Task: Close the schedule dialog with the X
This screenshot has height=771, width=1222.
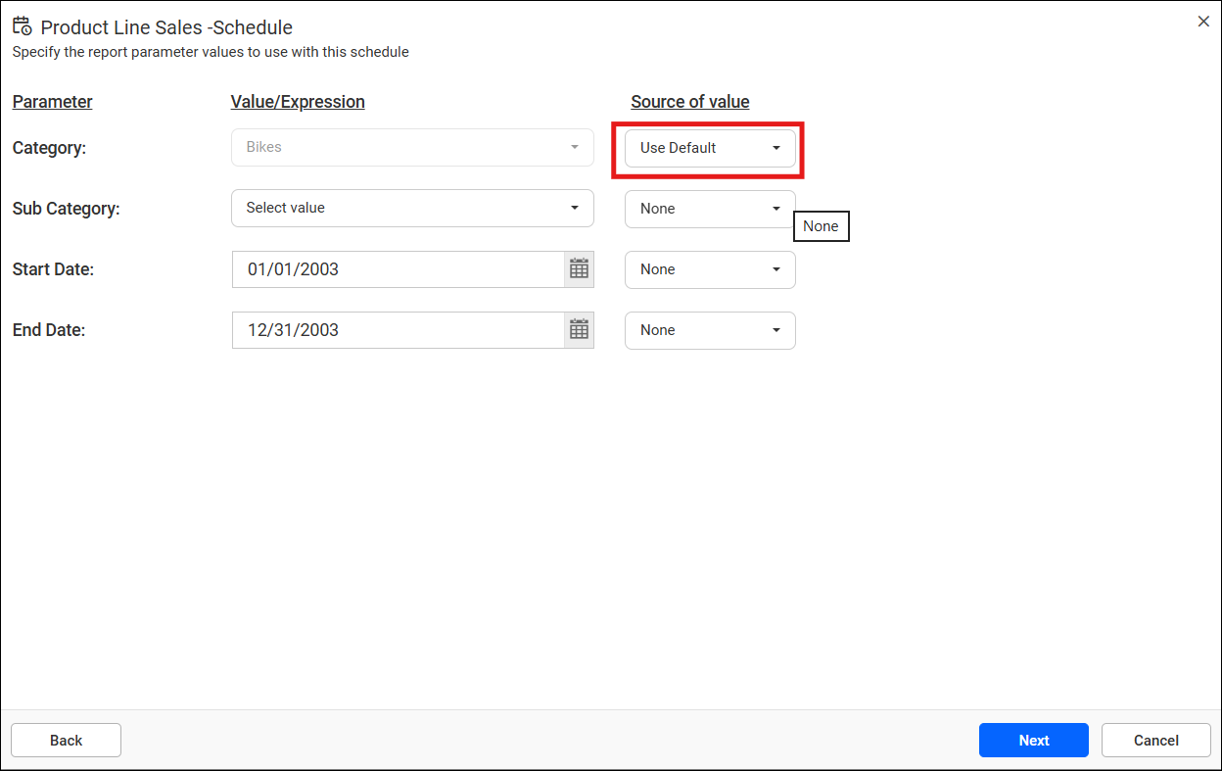Action: click(1203, 22)
